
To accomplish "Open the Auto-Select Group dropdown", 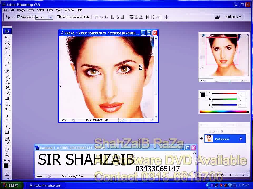I will tap(44, 17).
